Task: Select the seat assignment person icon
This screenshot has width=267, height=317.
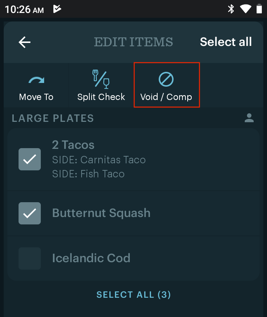Action: click(x=249, y=118)
